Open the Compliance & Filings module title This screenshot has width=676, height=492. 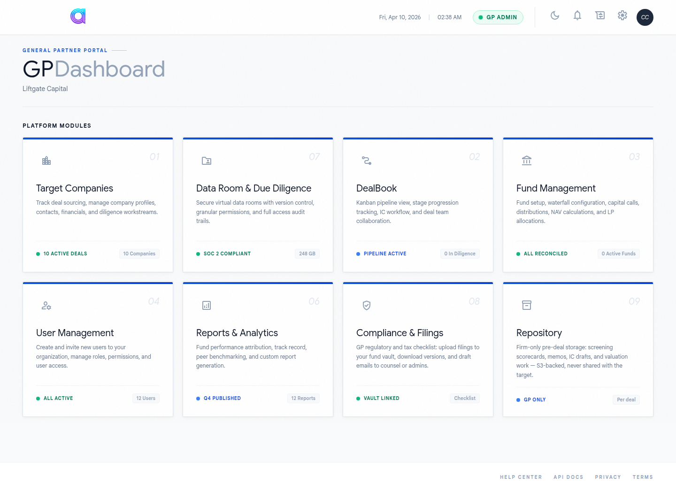pyautogui.click(x=399, y=333)
